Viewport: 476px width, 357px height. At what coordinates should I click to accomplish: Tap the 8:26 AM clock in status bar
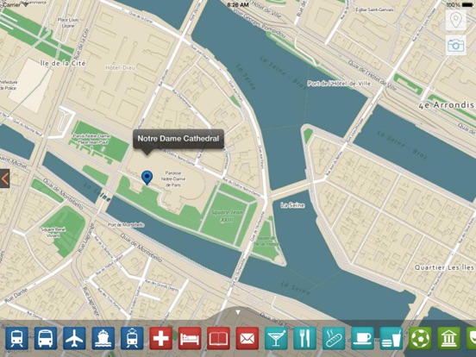pos(238,5)
